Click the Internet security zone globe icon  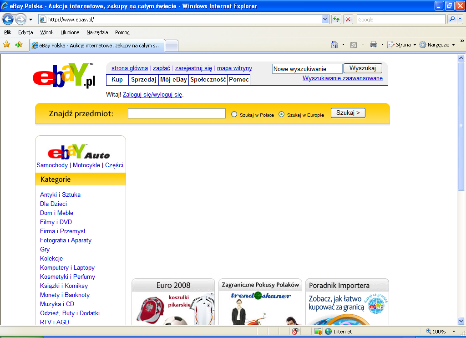coord(328,332)
